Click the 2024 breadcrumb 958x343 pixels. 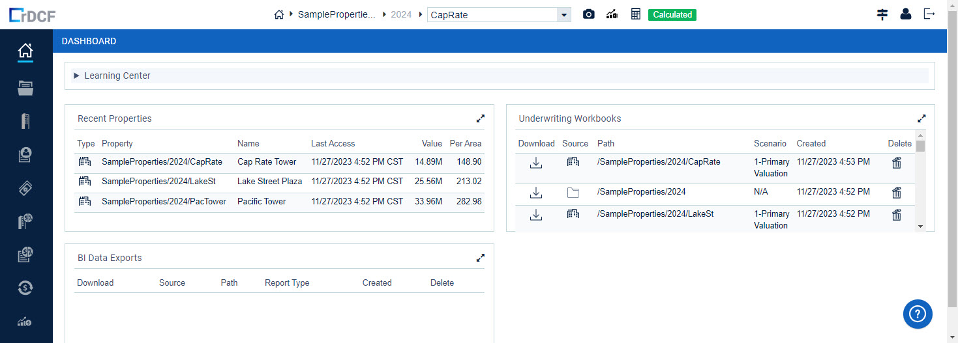pyautogui.click(x=401, y=14)
